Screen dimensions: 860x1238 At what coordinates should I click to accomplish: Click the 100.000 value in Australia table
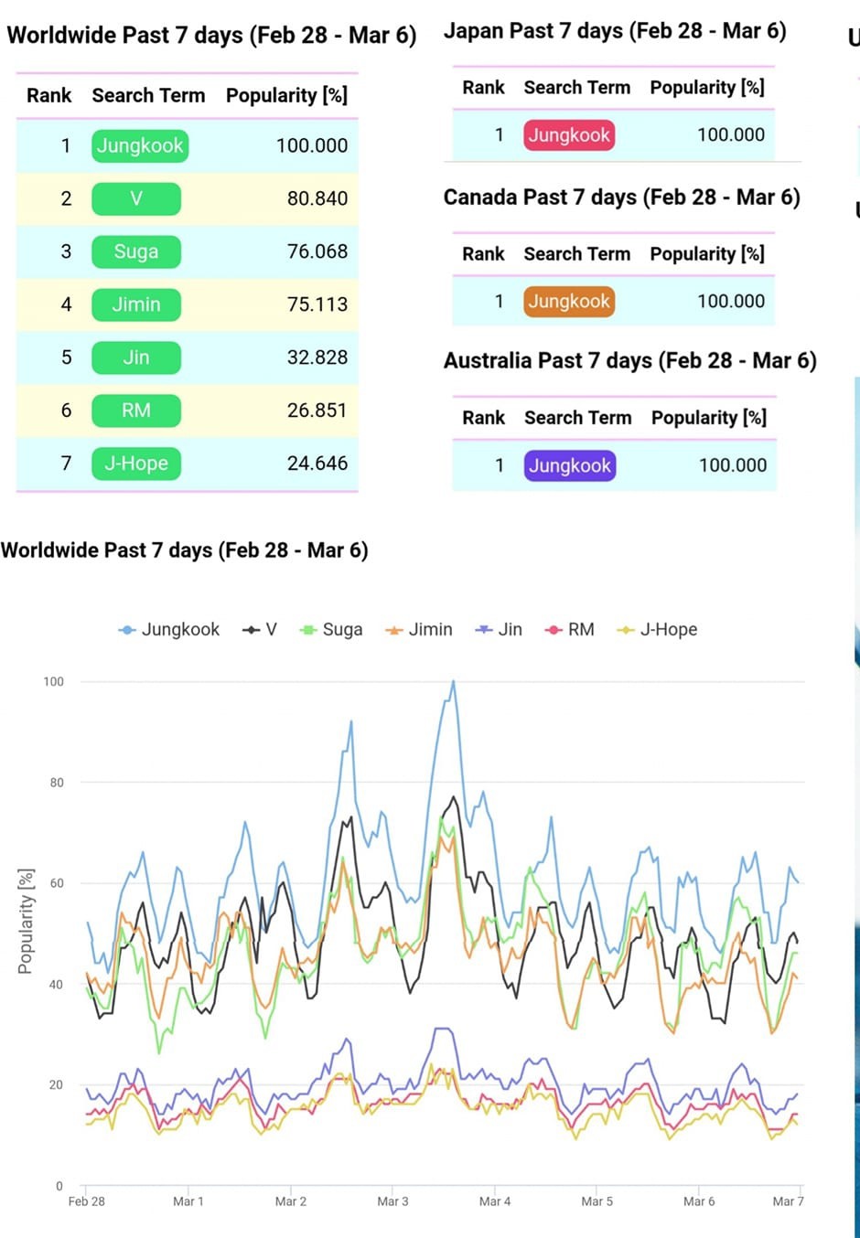pyautogui.click(x=733, y=465)
